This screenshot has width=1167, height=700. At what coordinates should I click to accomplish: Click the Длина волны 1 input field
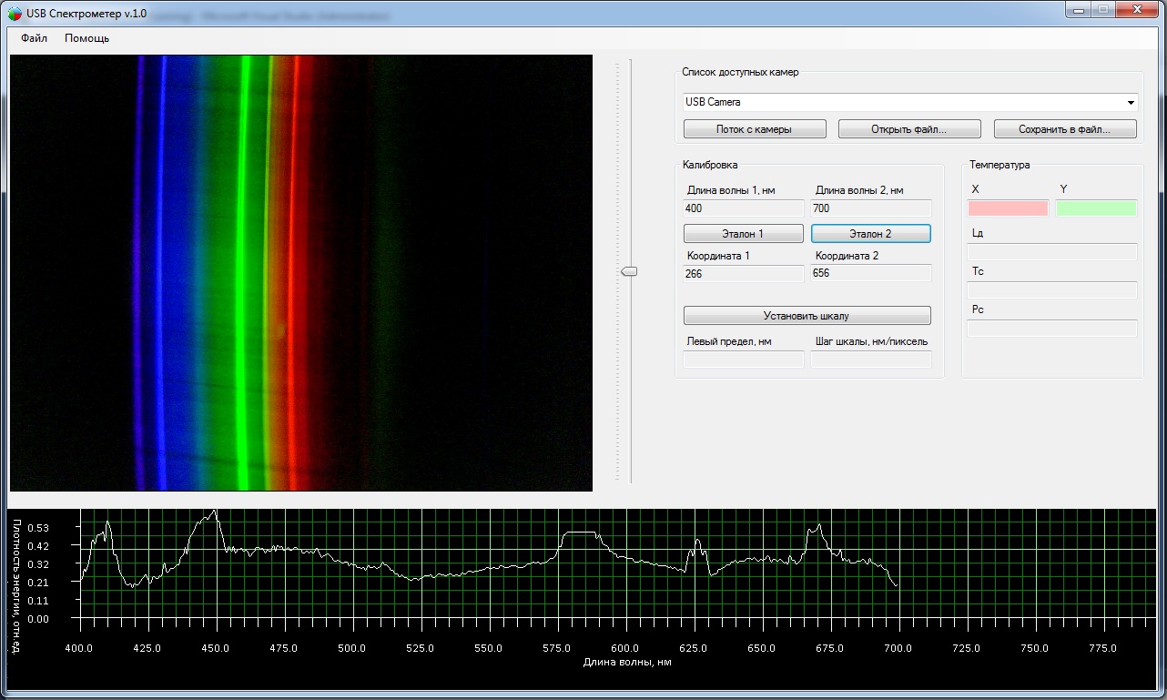[x=744, y=208]
